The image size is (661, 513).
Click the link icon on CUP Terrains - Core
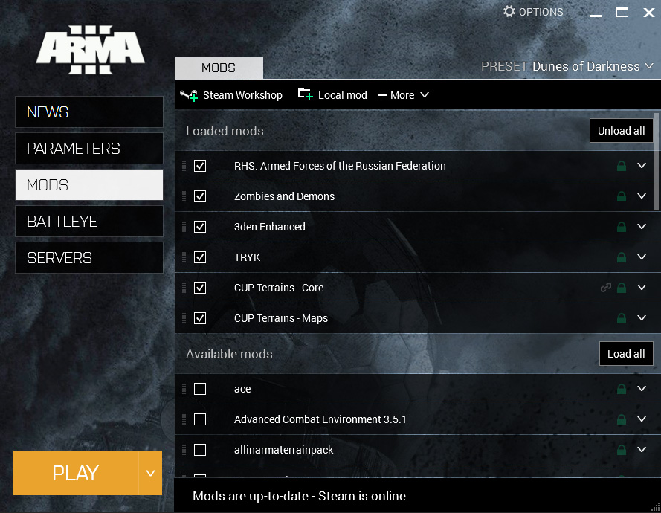pyautogui.click(x=606, y=288)
